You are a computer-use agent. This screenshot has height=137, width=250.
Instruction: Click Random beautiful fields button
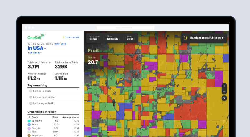click(204, 38)
